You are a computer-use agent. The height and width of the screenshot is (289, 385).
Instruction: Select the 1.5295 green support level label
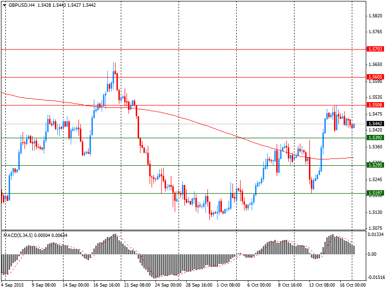click(x=375, y=165)
